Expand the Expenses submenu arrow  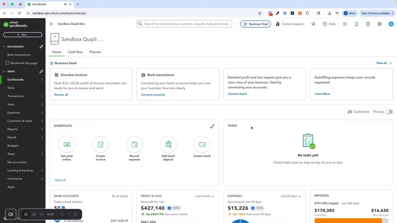(x=42, y=113)
